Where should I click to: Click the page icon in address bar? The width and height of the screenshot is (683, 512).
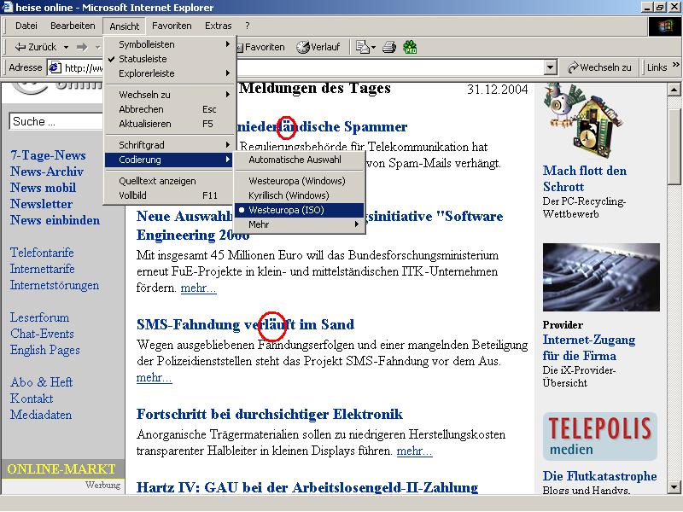pyautogui.click(x=55, y=67)
